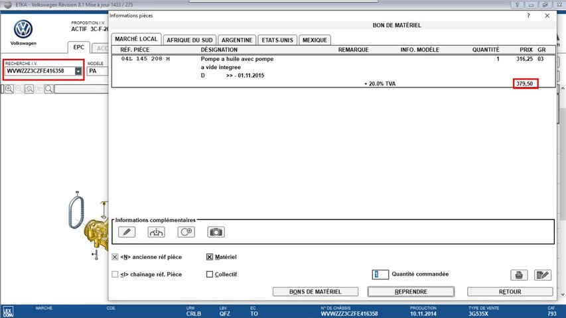Select part reference 04L 145 208 H

(145, 58)
